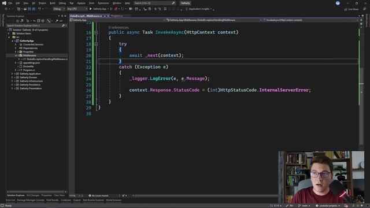Click Switch Views icon in Solution Explorer

click(21, 21)
